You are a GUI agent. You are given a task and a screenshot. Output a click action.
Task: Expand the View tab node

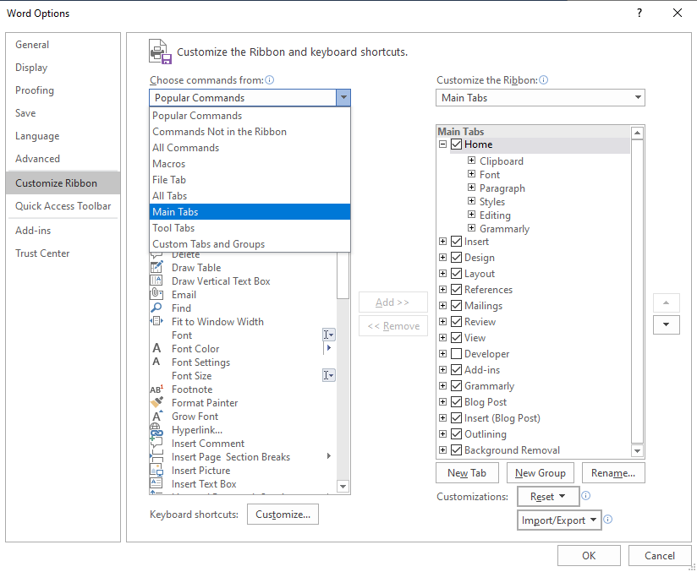(x=442, y=337)
